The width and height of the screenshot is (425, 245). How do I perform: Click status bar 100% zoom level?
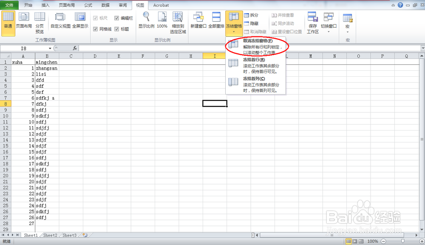[x=372, y=241]
